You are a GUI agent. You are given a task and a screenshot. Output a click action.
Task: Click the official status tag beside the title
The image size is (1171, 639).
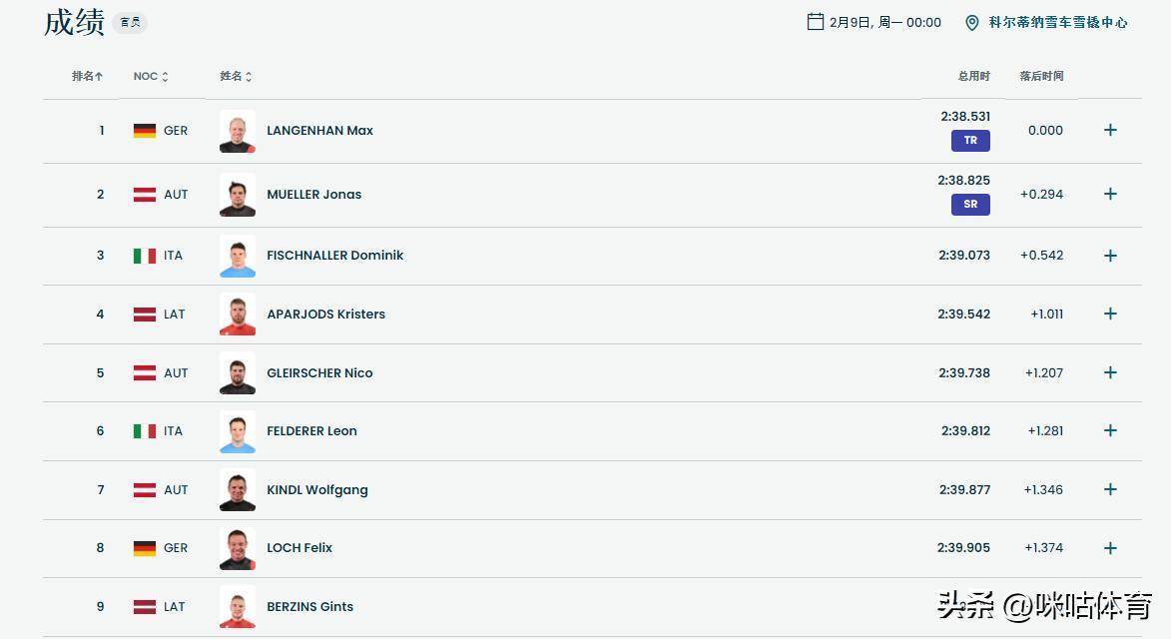click(x=130, y=22)
